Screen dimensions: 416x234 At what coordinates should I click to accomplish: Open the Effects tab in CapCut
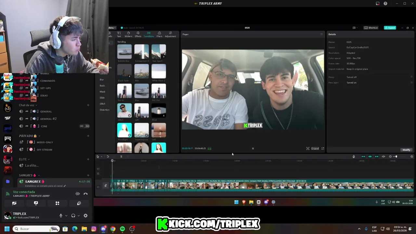coord(138,34)
